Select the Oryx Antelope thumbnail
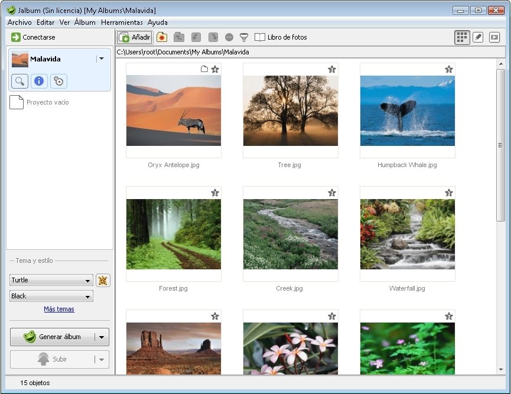Screen dimensions: 511x394 point(174,110)
